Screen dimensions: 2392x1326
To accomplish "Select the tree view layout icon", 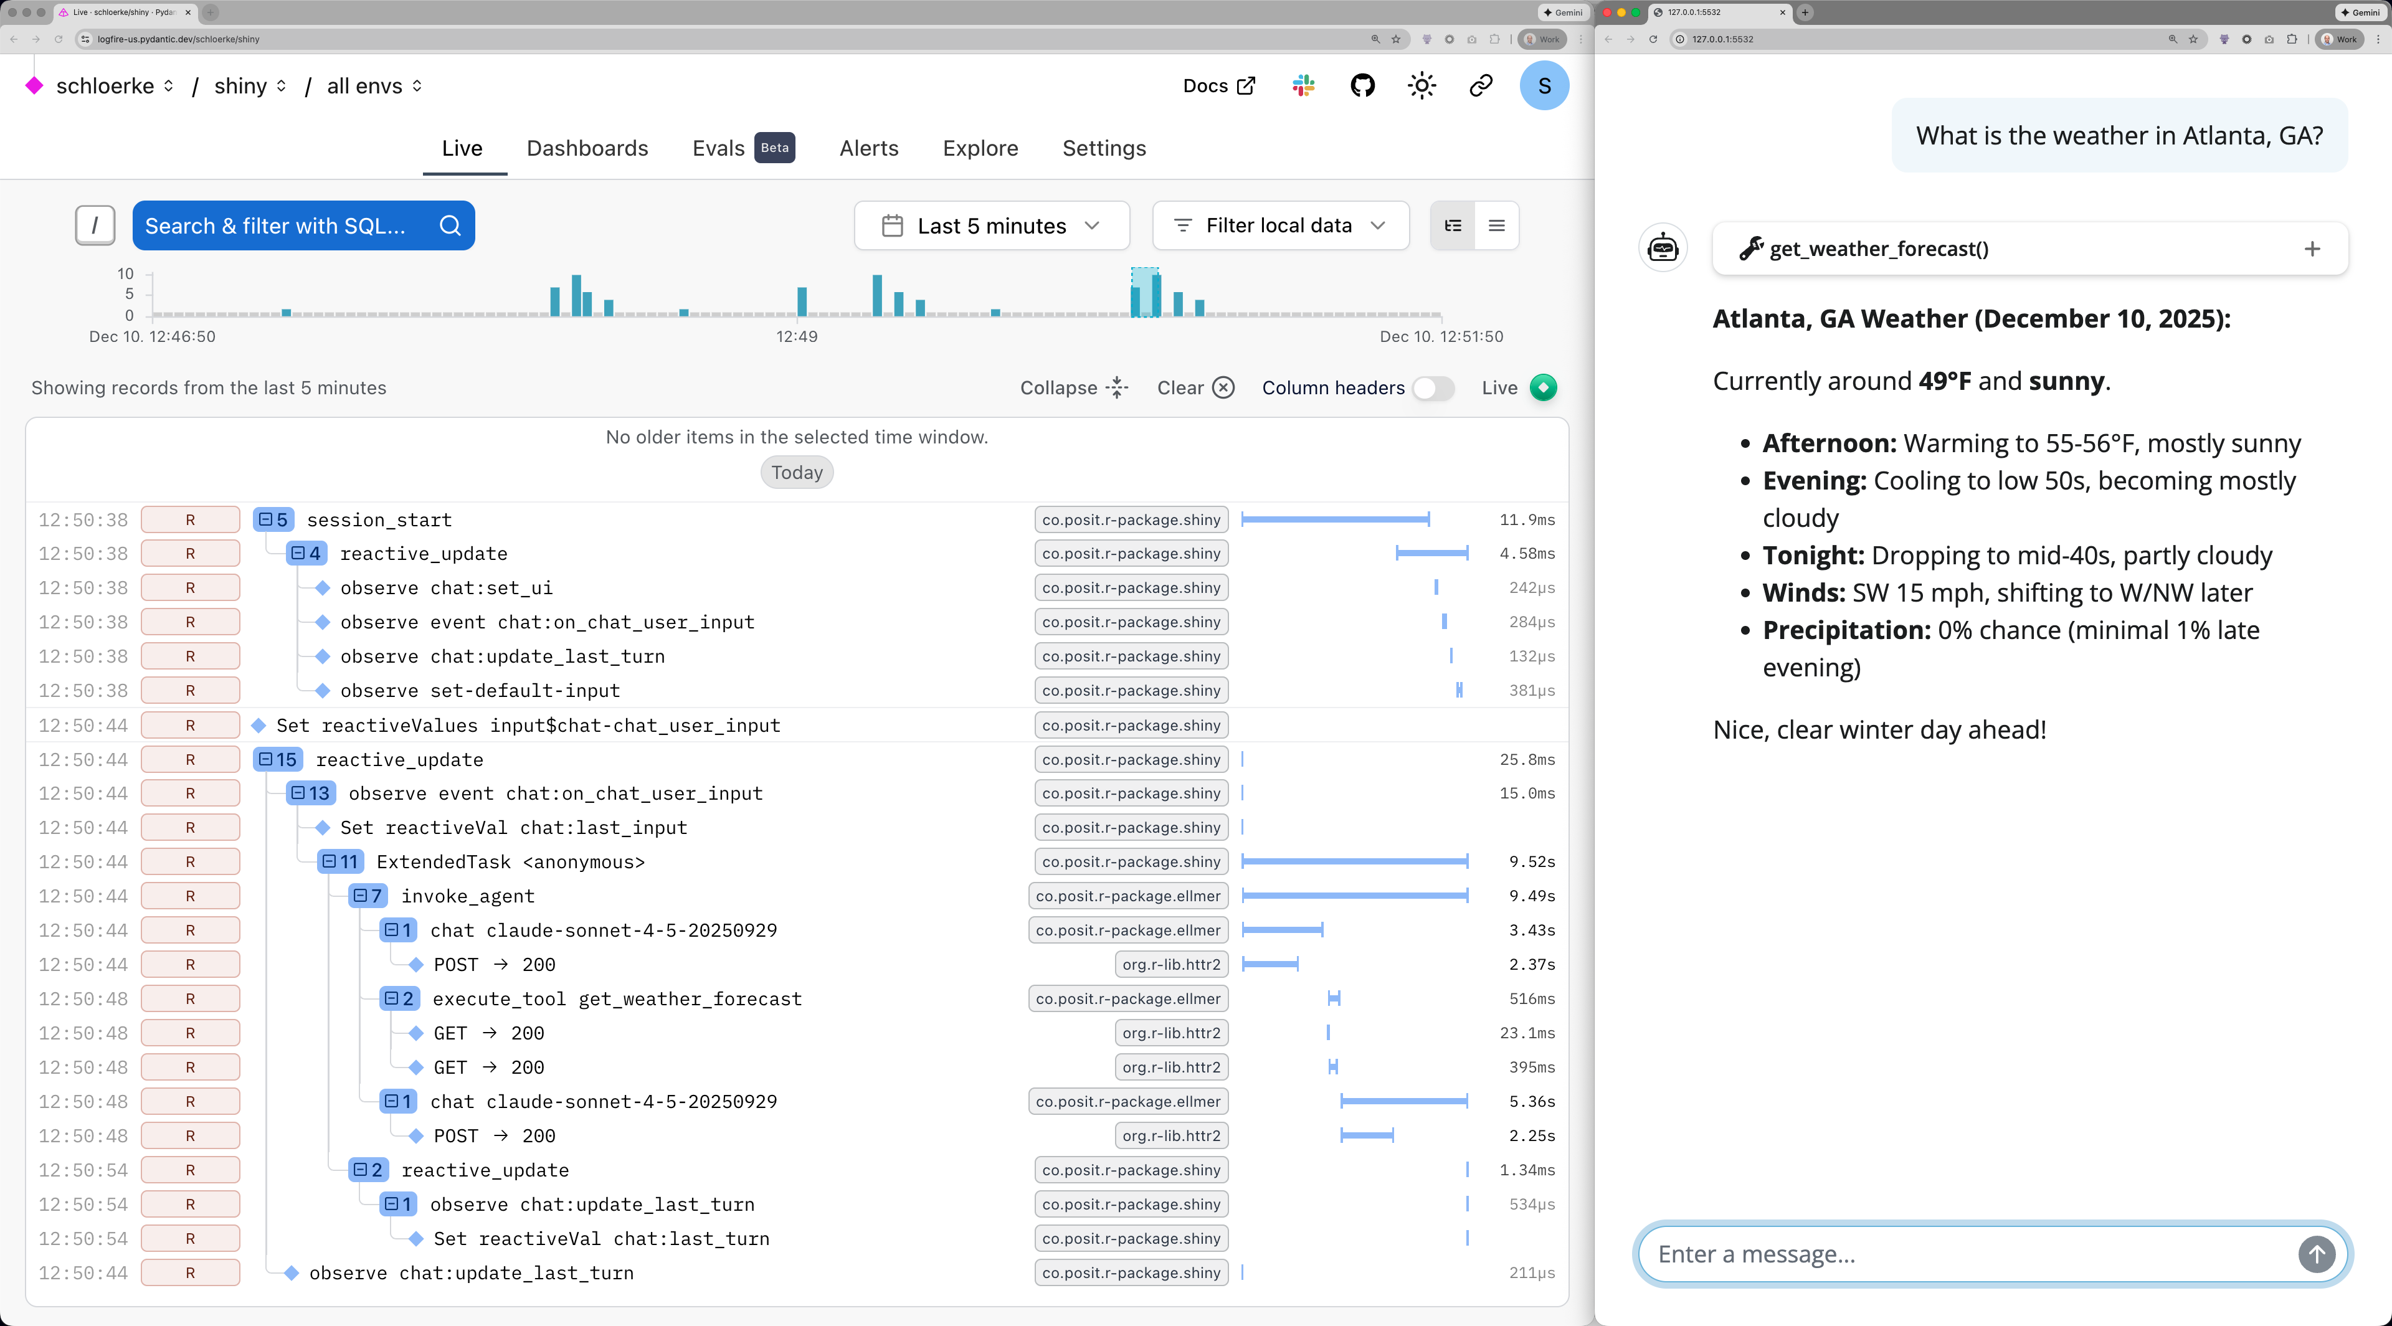I will tap(1452, 225).
